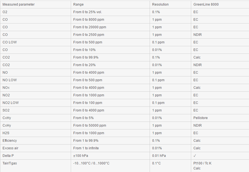Click the checkmark in the Delta P row
This screenshot has height=172, width=249.
195,156
